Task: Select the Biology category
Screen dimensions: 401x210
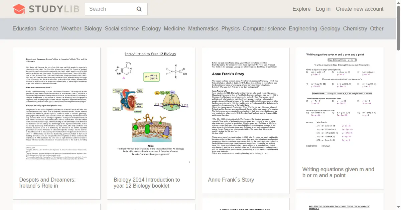Action: [x=93, y=29]
